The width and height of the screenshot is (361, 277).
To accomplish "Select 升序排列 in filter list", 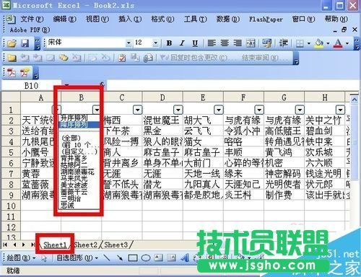I will (x=74, y=118).
